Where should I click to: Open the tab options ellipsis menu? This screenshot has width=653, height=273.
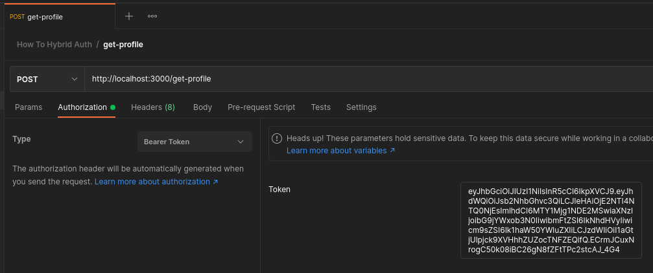click(152, 16)
